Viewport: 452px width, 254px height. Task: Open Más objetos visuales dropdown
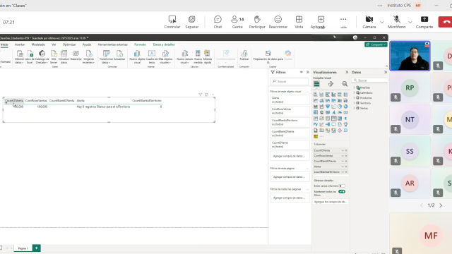[165, 56]
